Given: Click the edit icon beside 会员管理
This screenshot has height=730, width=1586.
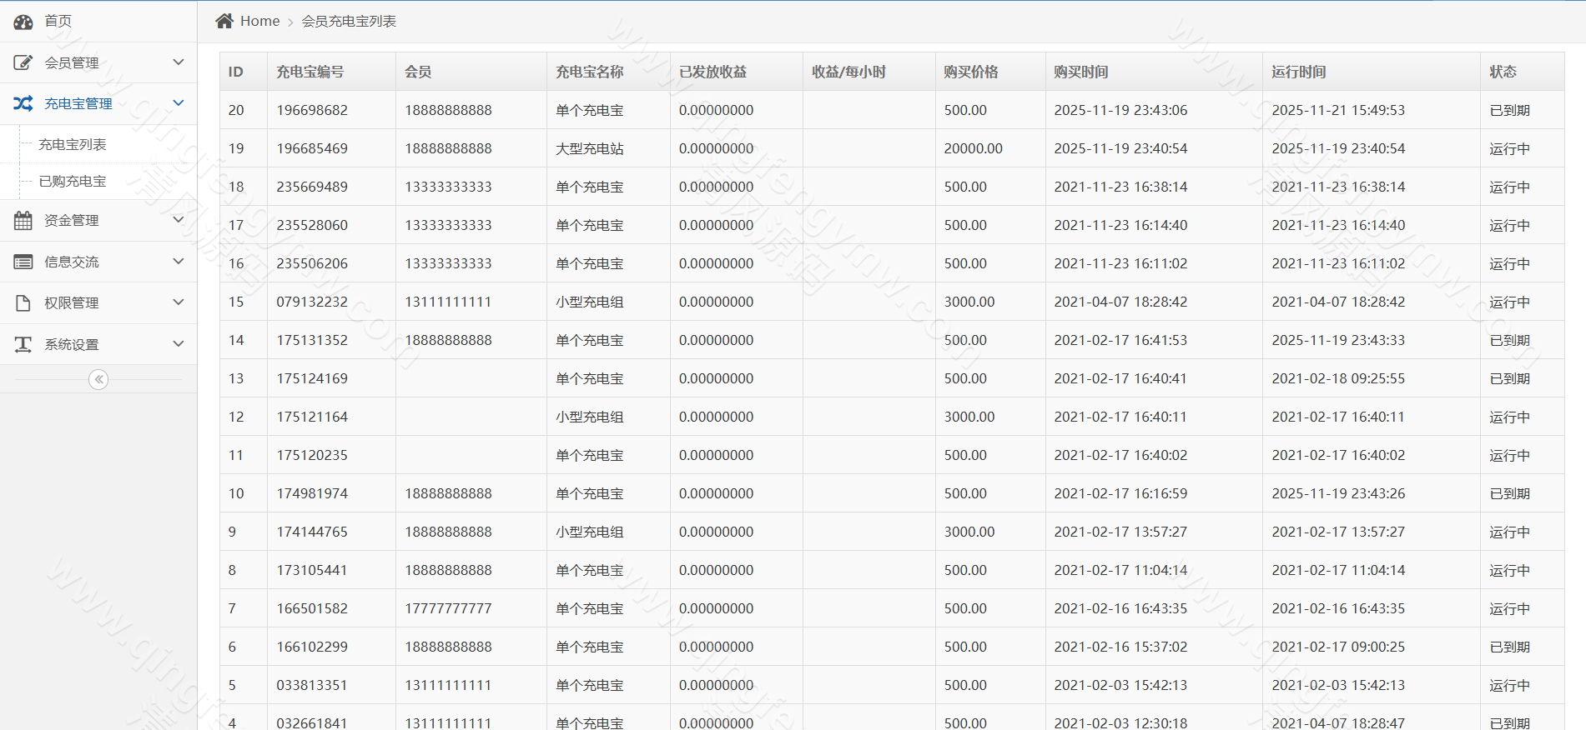Looking at the screenshot, I should pos(23,62).
